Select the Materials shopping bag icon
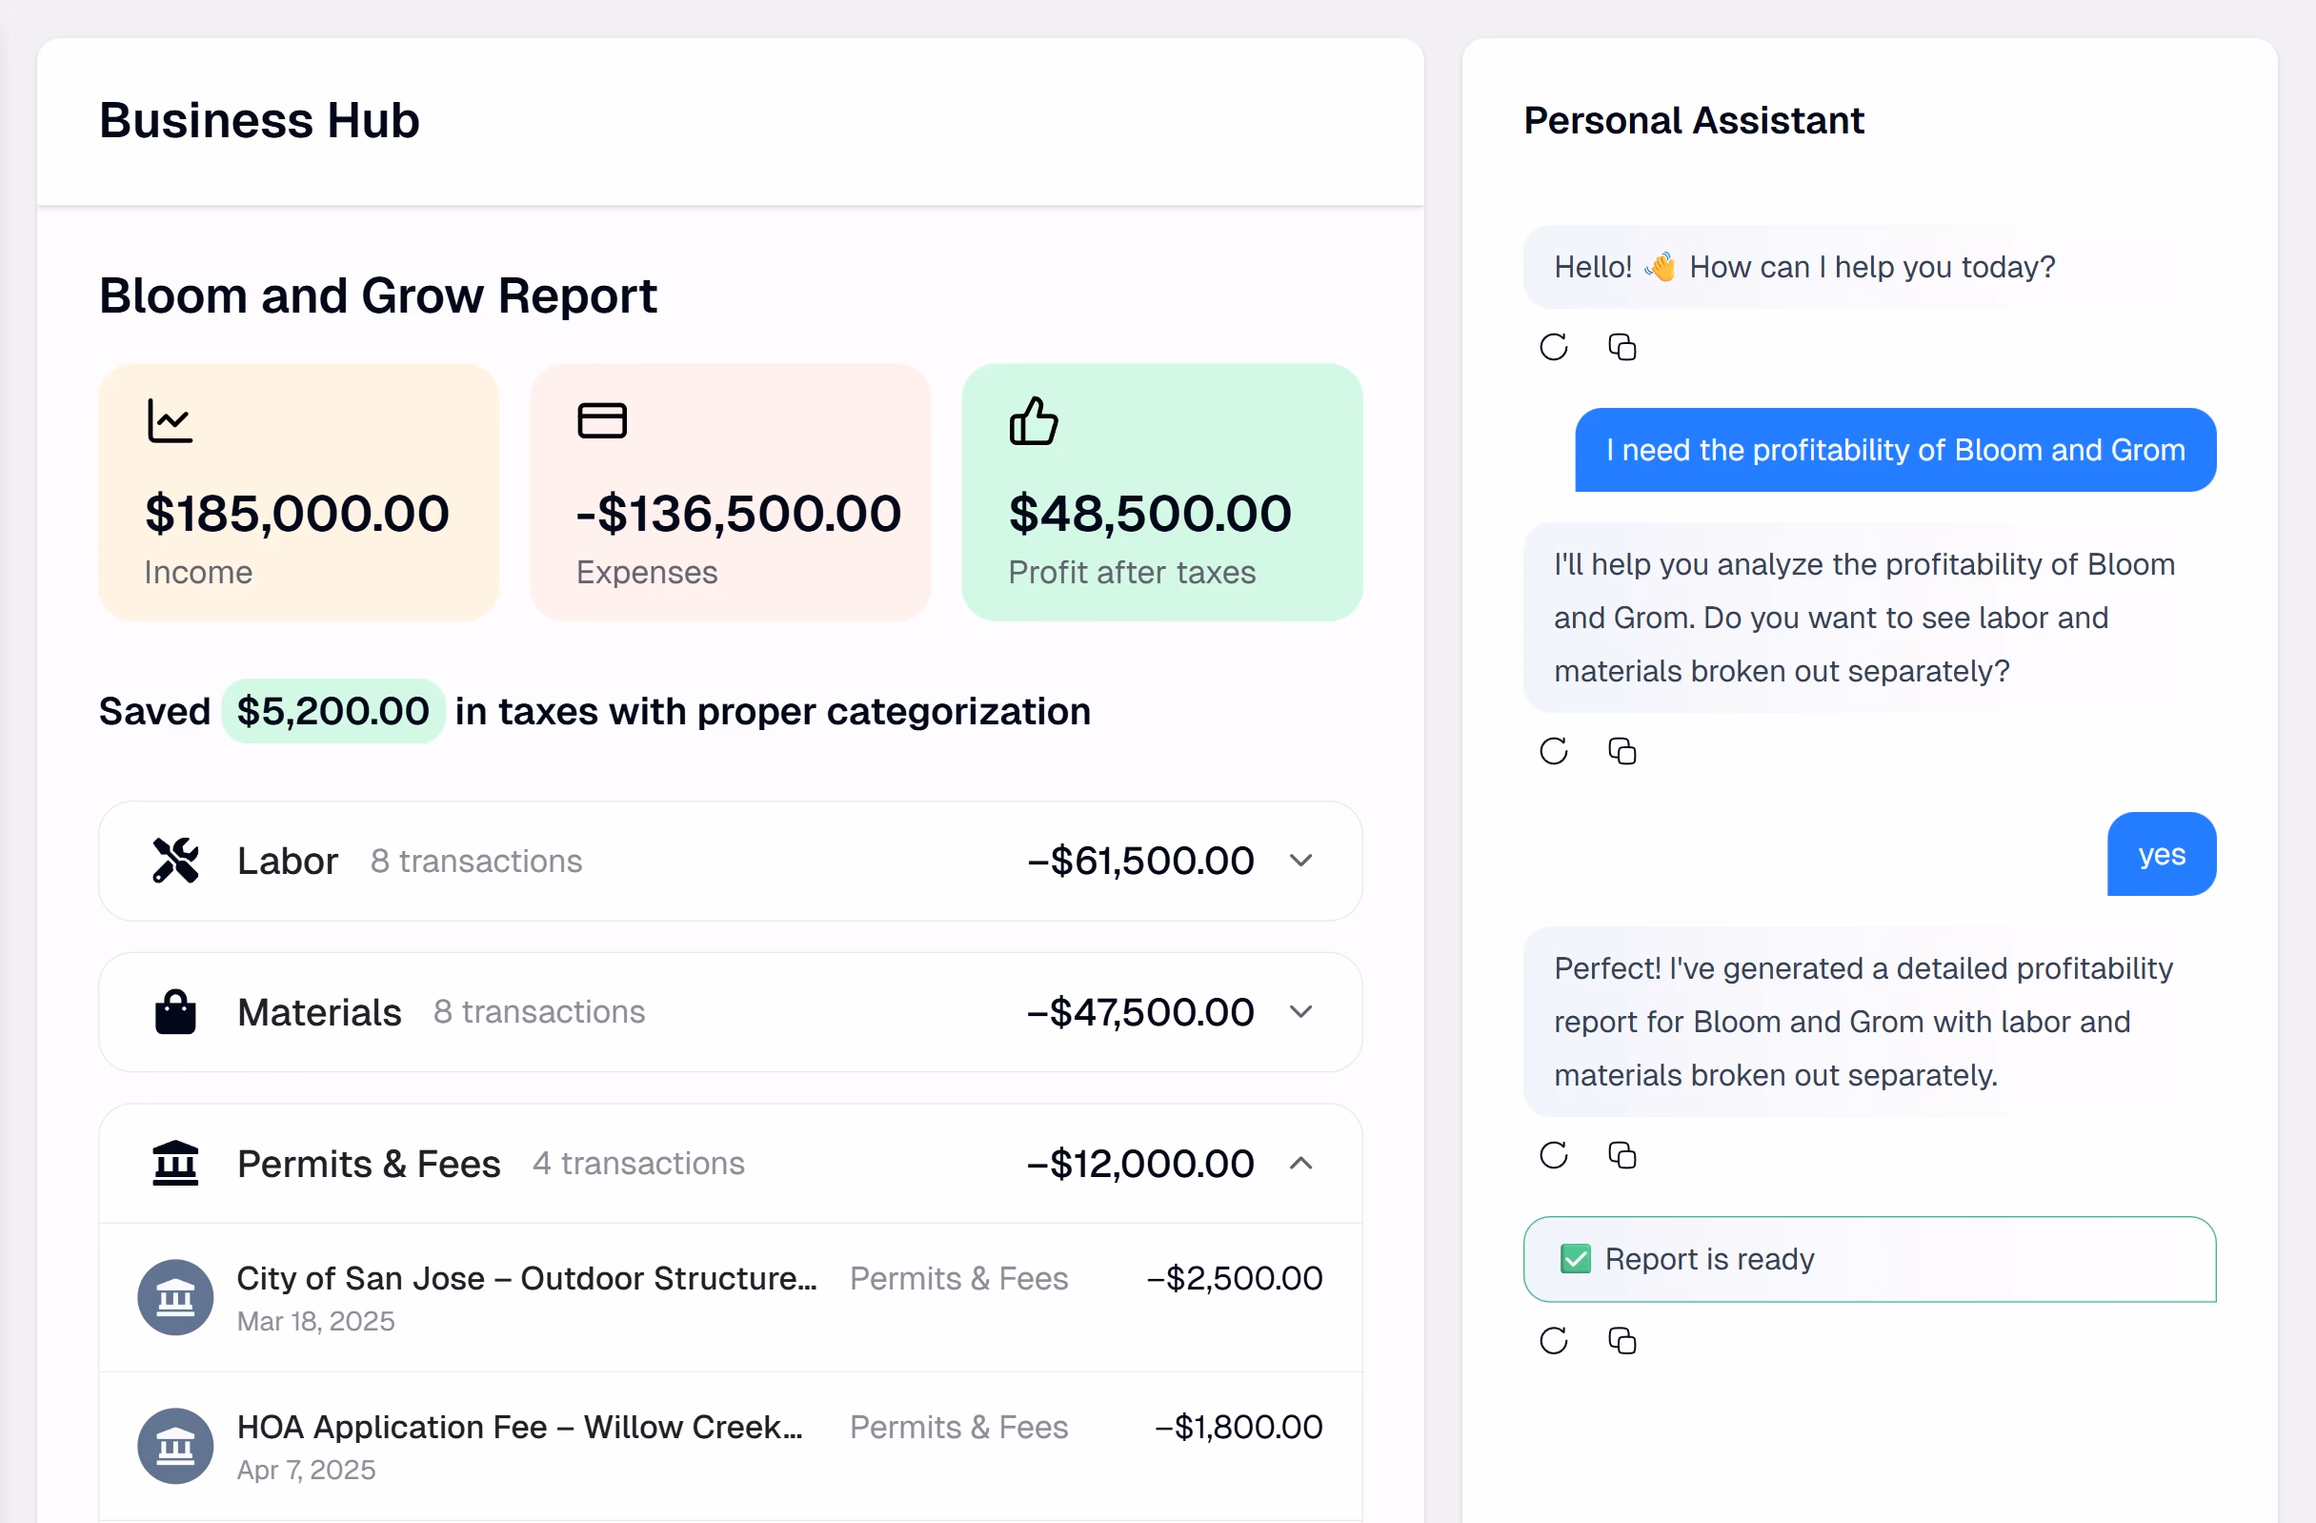2316x1523 pixels. (x=175, y=1011)
